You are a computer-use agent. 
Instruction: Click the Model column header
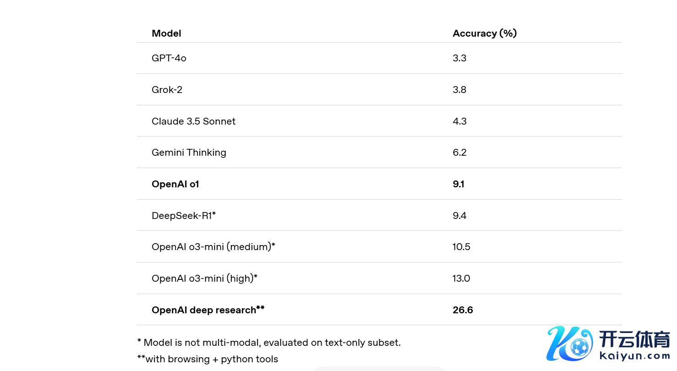(166, 33)
